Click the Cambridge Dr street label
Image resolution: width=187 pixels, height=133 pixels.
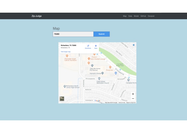pos(89,100)
